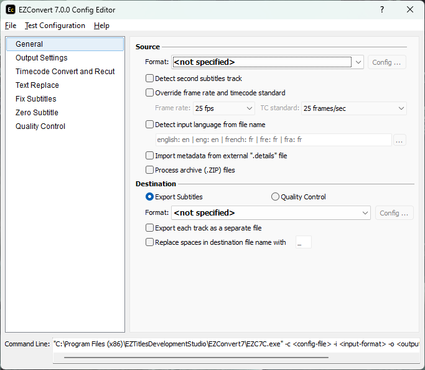Image resolution: width=425 pixels, height=370 pixels.
Task: Open the Test Configuration menu
Action: tap(55, 26)
